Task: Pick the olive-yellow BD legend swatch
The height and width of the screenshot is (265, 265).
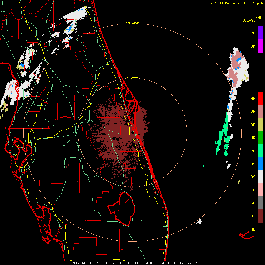Action: tap(260, 125)
